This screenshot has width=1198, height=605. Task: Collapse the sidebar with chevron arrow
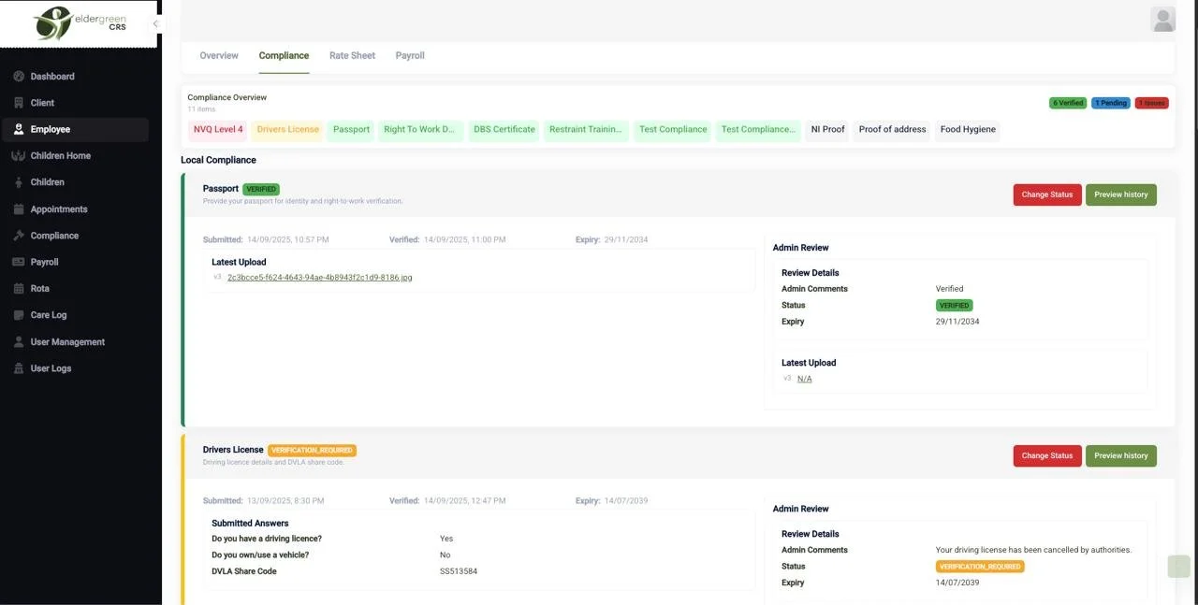pyautogui.click(x=155, y=24)
